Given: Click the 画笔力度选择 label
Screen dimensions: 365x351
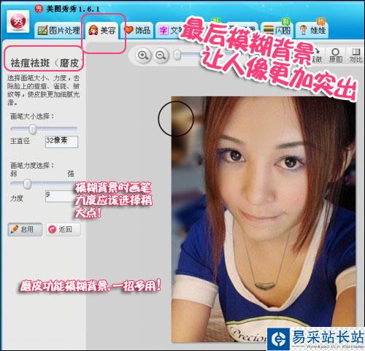Looking at the screenshot, I should pos(32,166).
